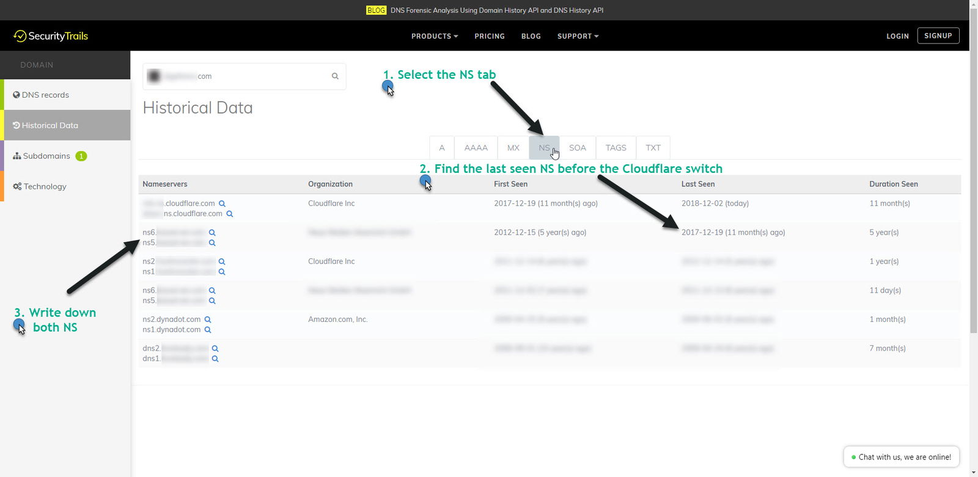Open Technology in the sidebar
978x477 pixels.
click(x=65, y=186)
